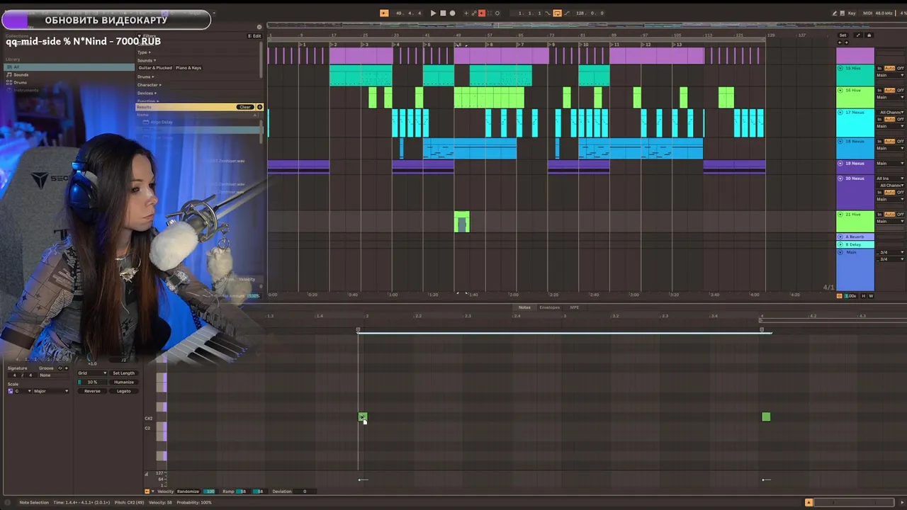Enable Draw Mode pencil icon
The image size is (907, 510).
[x=835, y=13]
